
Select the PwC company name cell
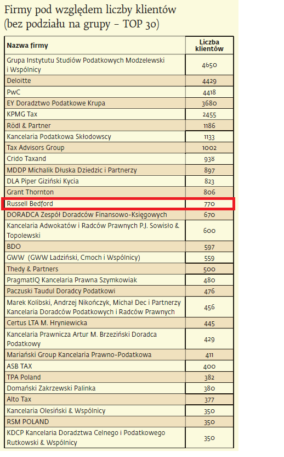(x=95, y=92)
